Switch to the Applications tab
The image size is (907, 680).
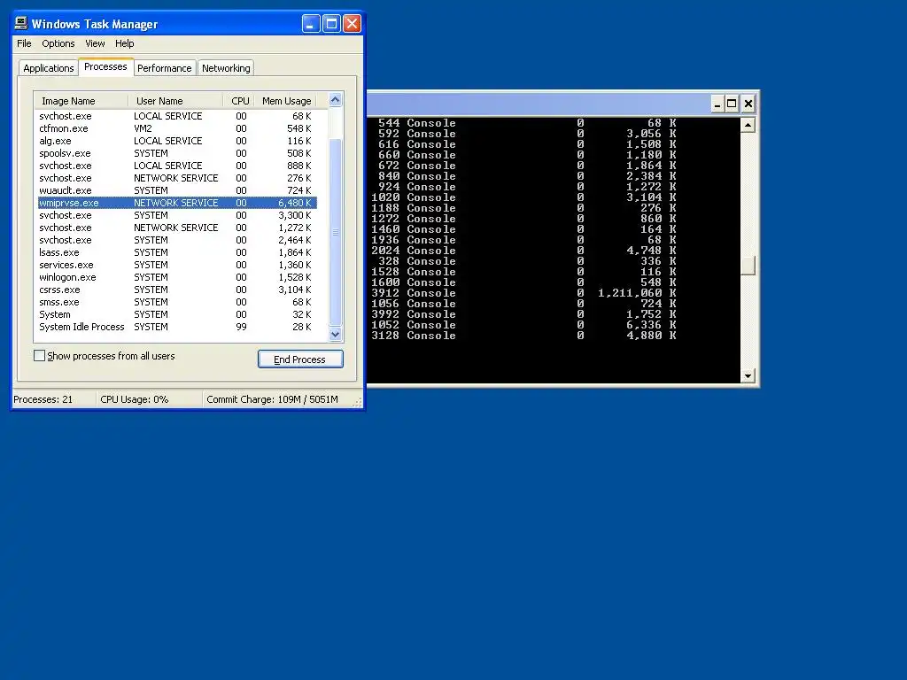pyautogui.click(x=49, y=68)
